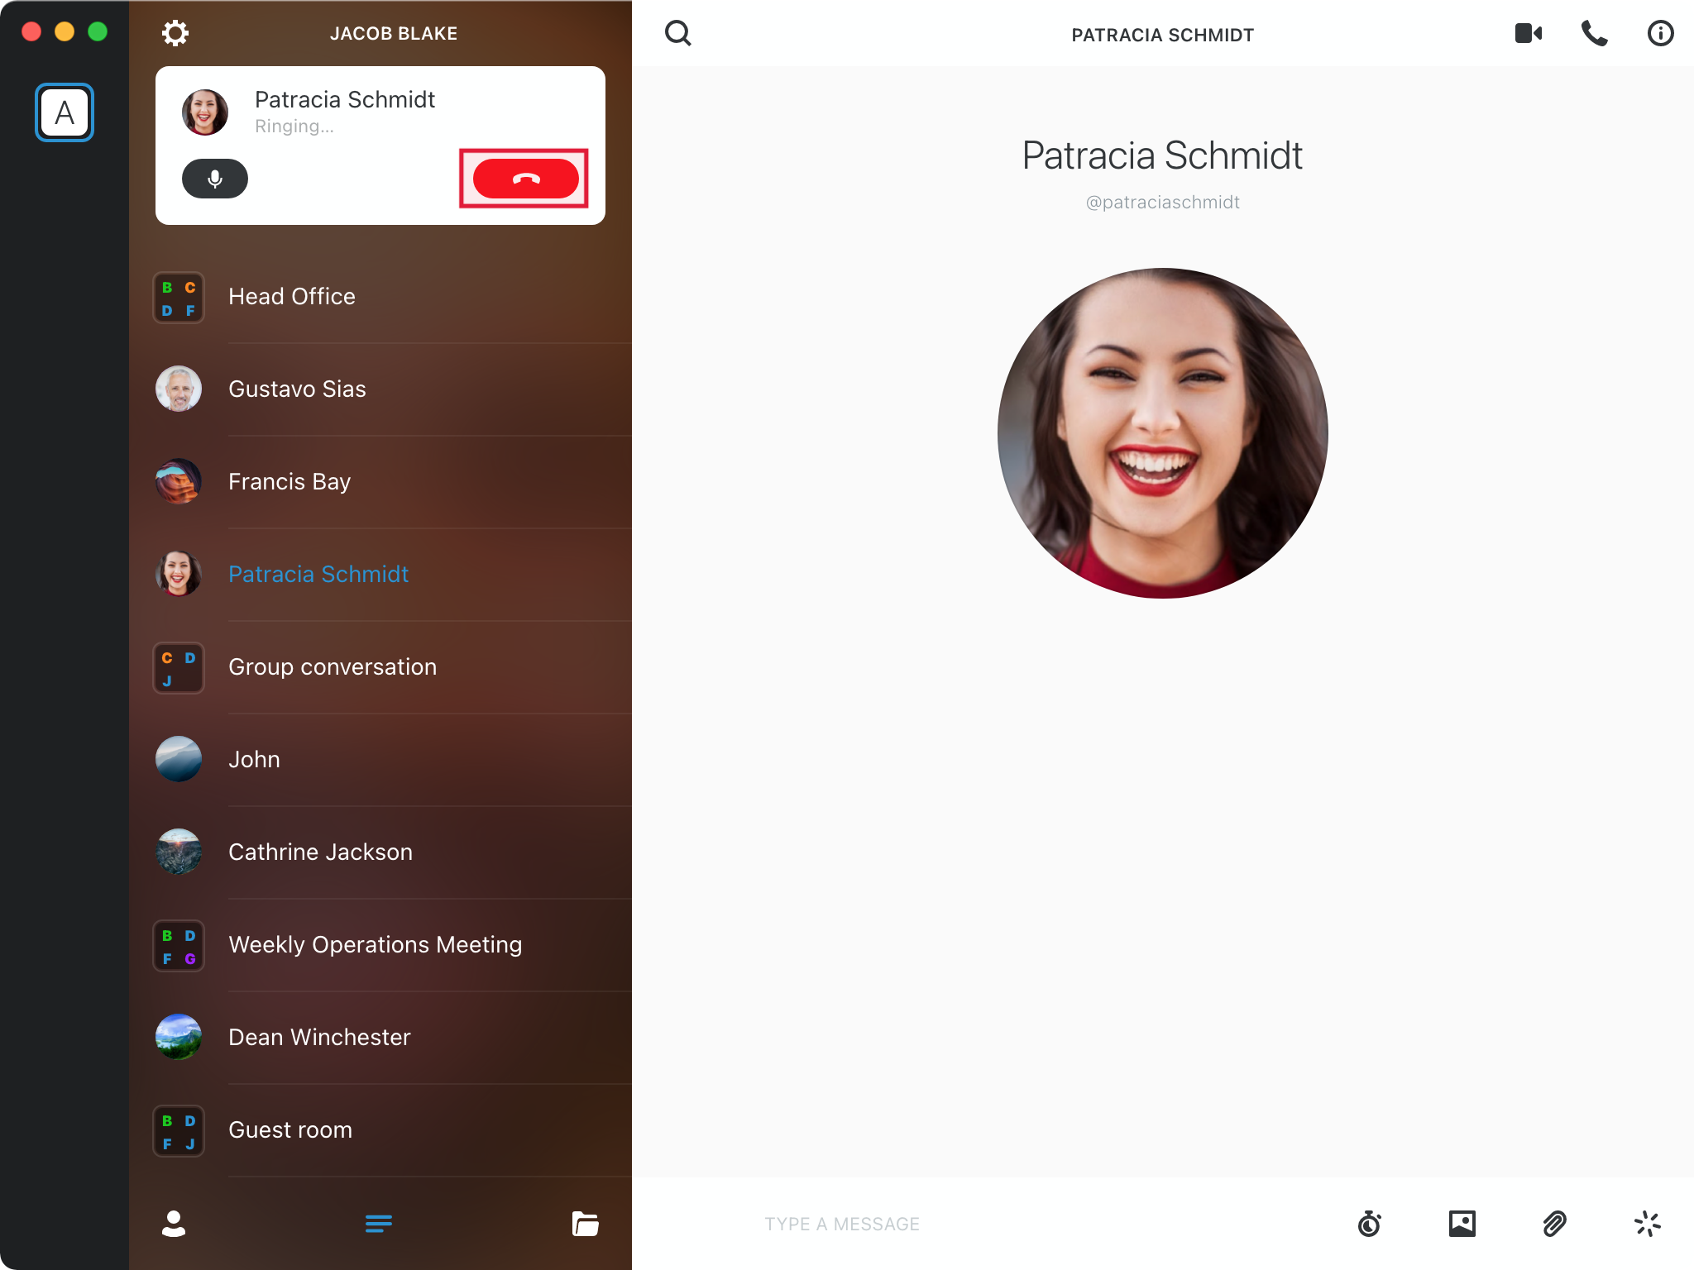
Task: Open search in conversation header
Action: [x=678, y=33]
